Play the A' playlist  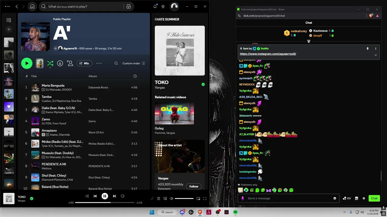tap(27, 63)
